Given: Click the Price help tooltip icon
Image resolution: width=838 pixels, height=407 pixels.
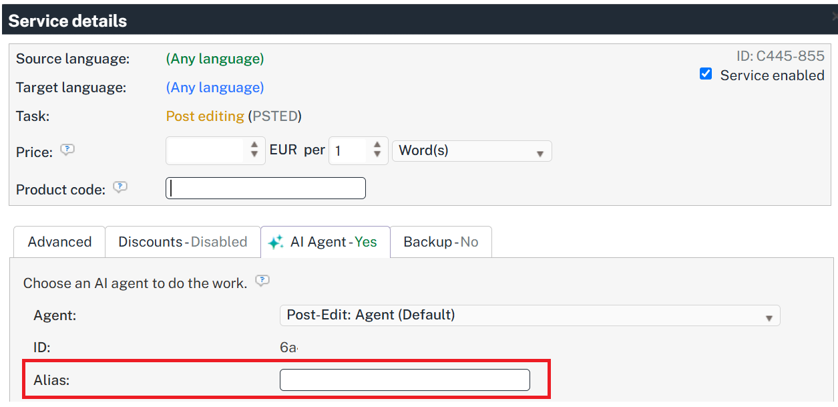Looking at the screenshot, I should pos(67,150).
